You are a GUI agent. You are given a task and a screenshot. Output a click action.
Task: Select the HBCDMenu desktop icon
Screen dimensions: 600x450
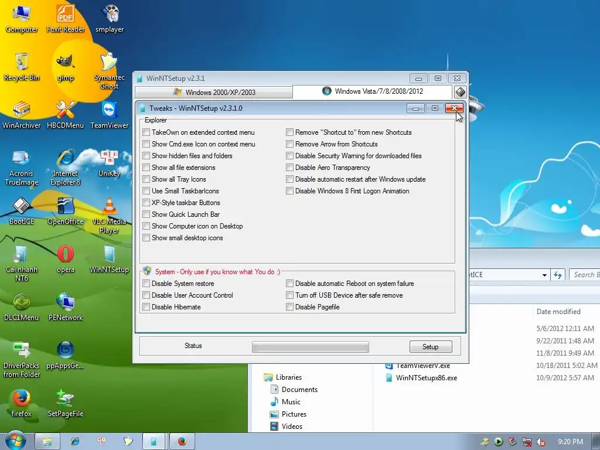click(x=66, y=115)
